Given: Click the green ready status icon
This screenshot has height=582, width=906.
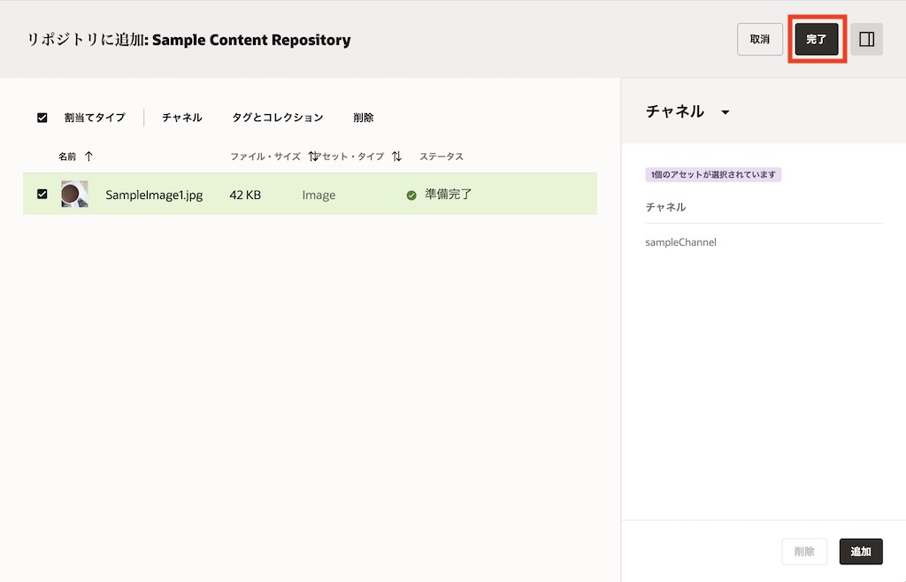Looking at the screenshot, I should click(411, 195).
